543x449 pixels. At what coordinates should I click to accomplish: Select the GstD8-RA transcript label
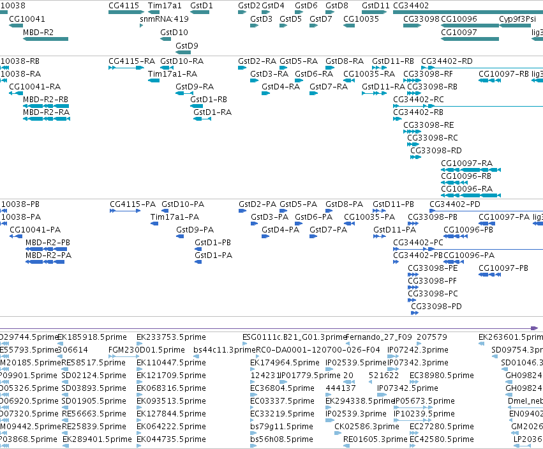pyautogui.click(x=344, y=61)
